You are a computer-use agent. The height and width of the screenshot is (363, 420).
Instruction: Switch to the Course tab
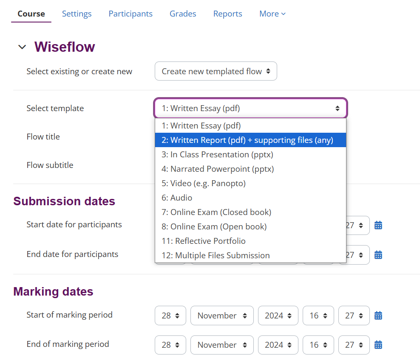click(31, 14)
